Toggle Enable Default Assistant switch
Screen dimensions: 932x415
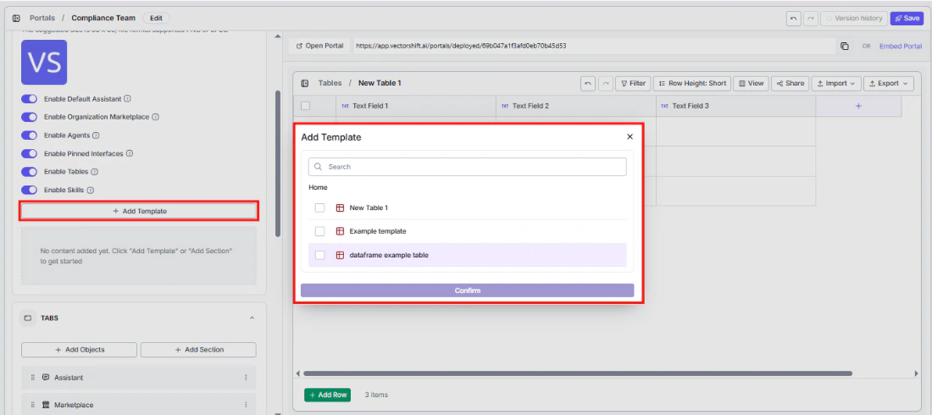pyautogui.click(x=29, y=99)
